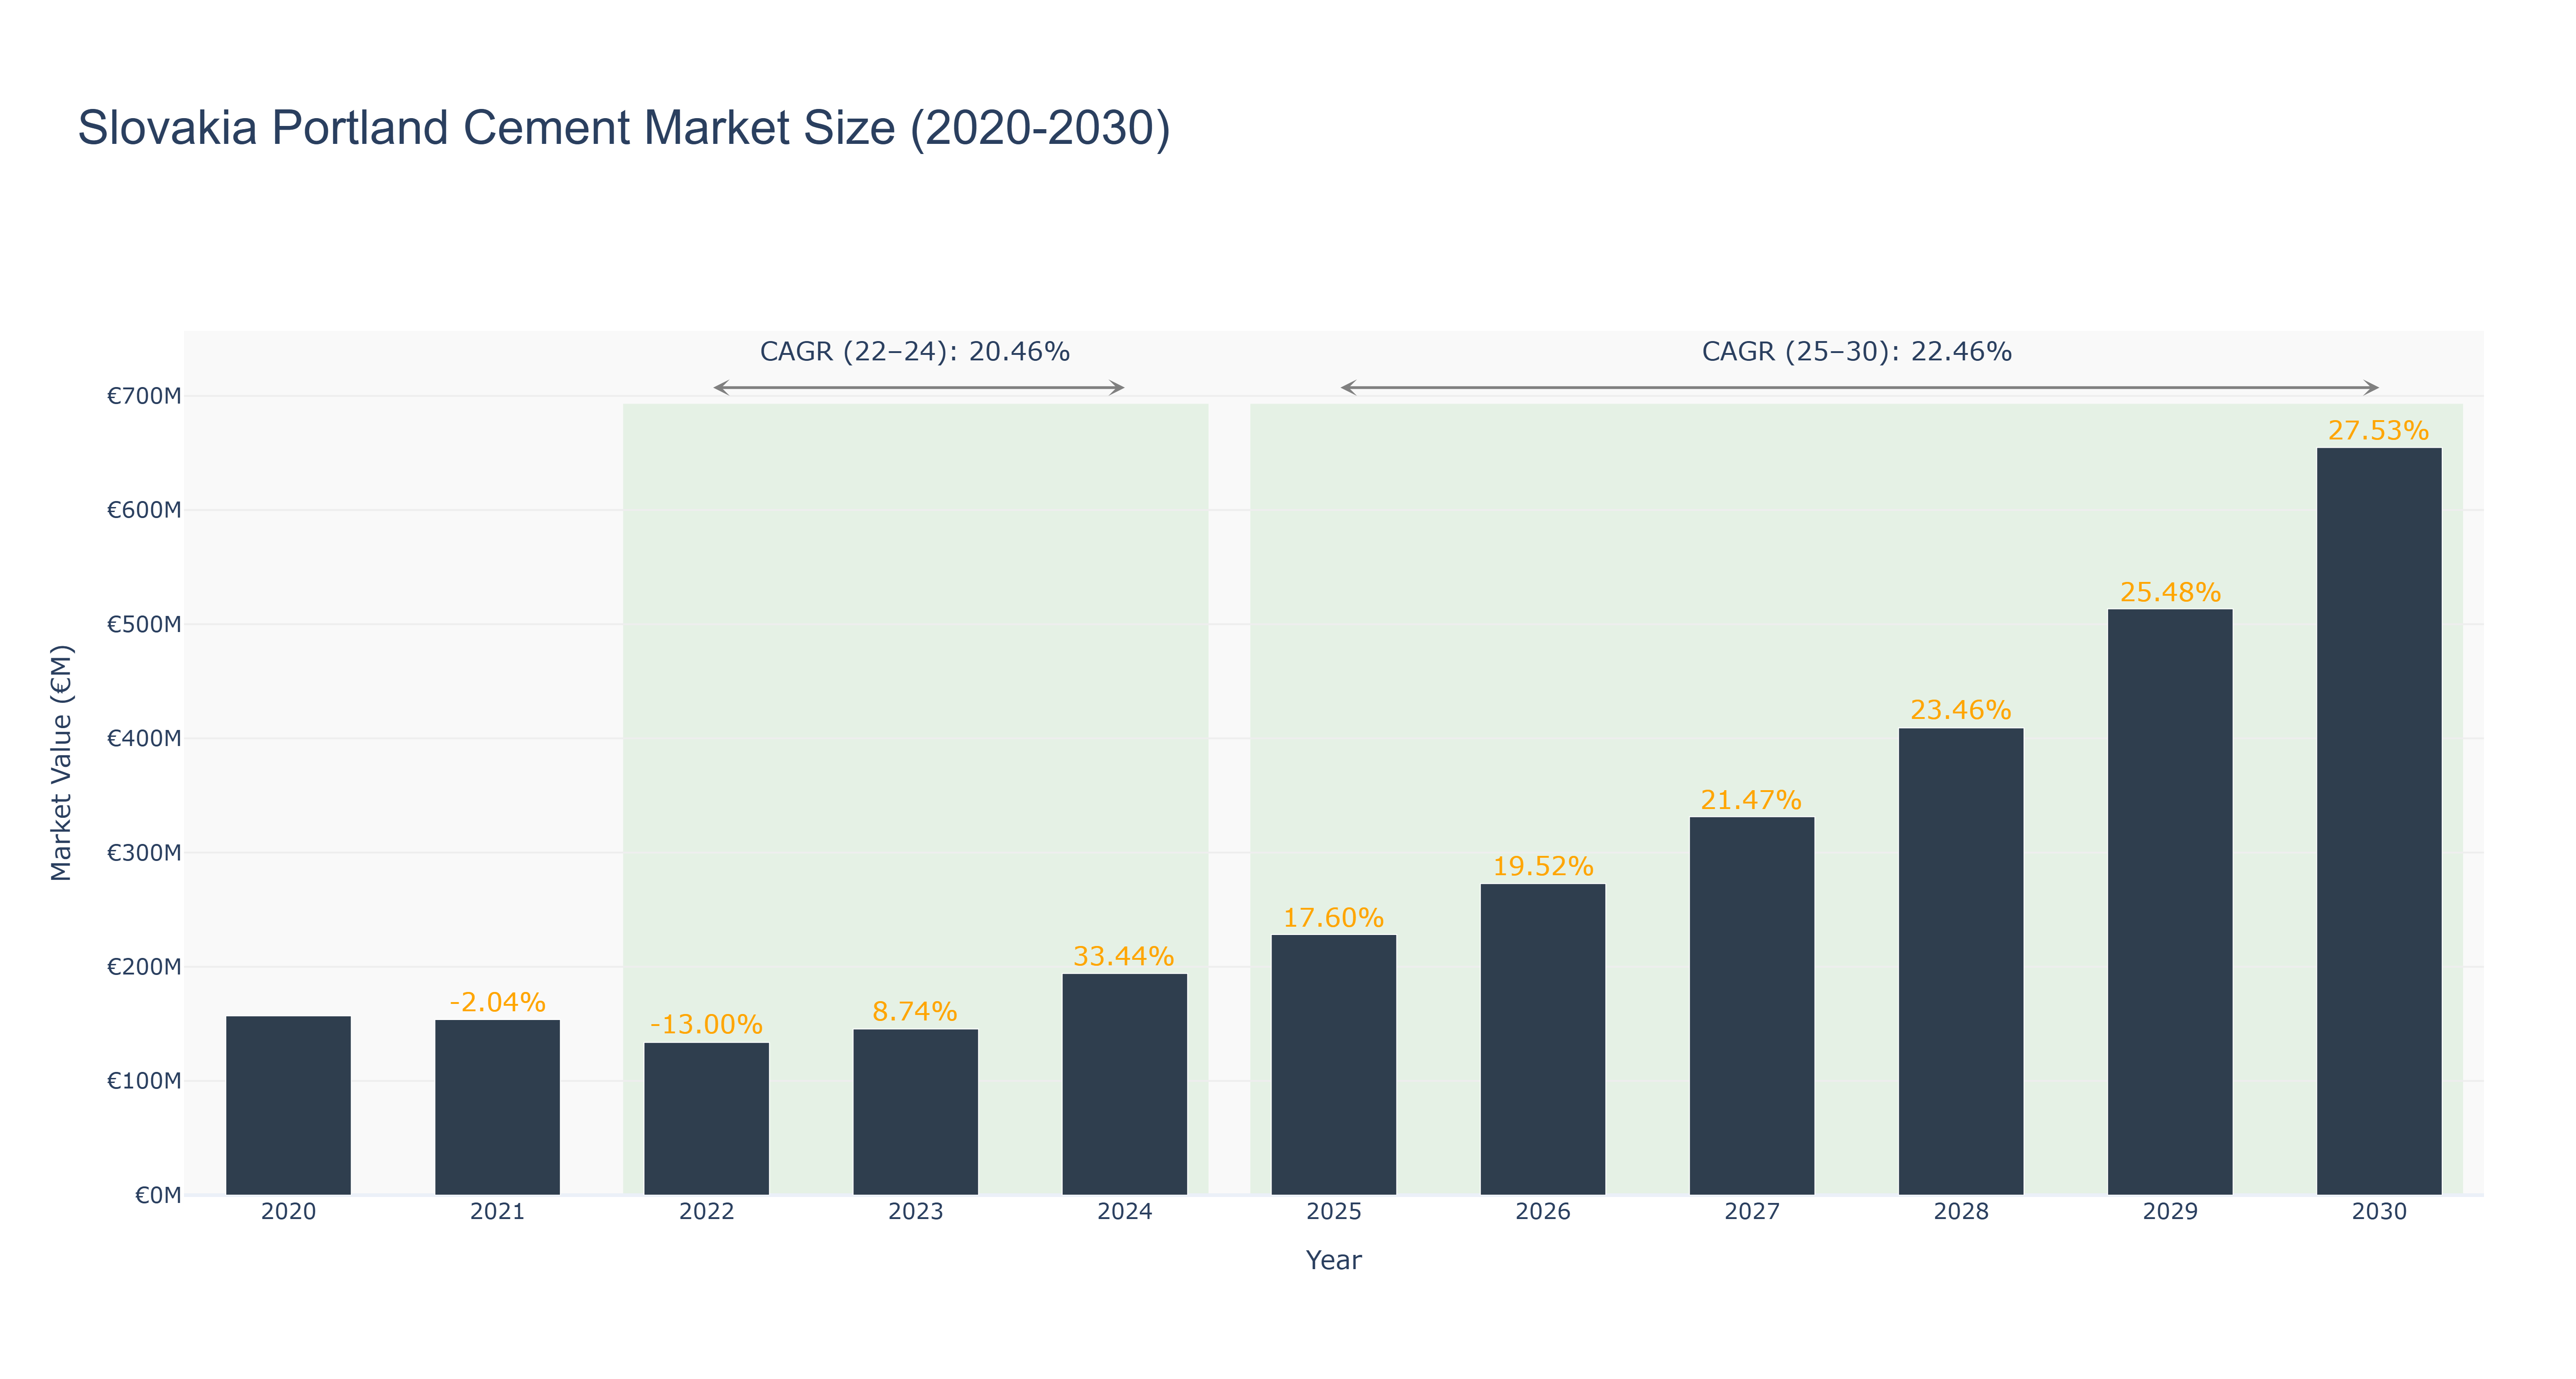The image size is (2576, 1379).
Task: Select the 2029 bar
Action: (x=2169, y=902)
